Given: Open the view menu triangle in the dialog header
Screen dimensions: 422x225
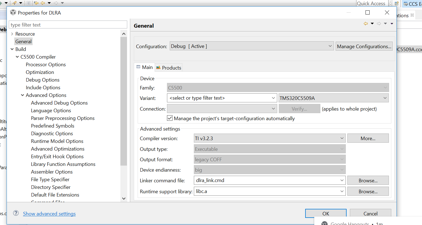Looking at the screenshot, I should click(392, 24).
